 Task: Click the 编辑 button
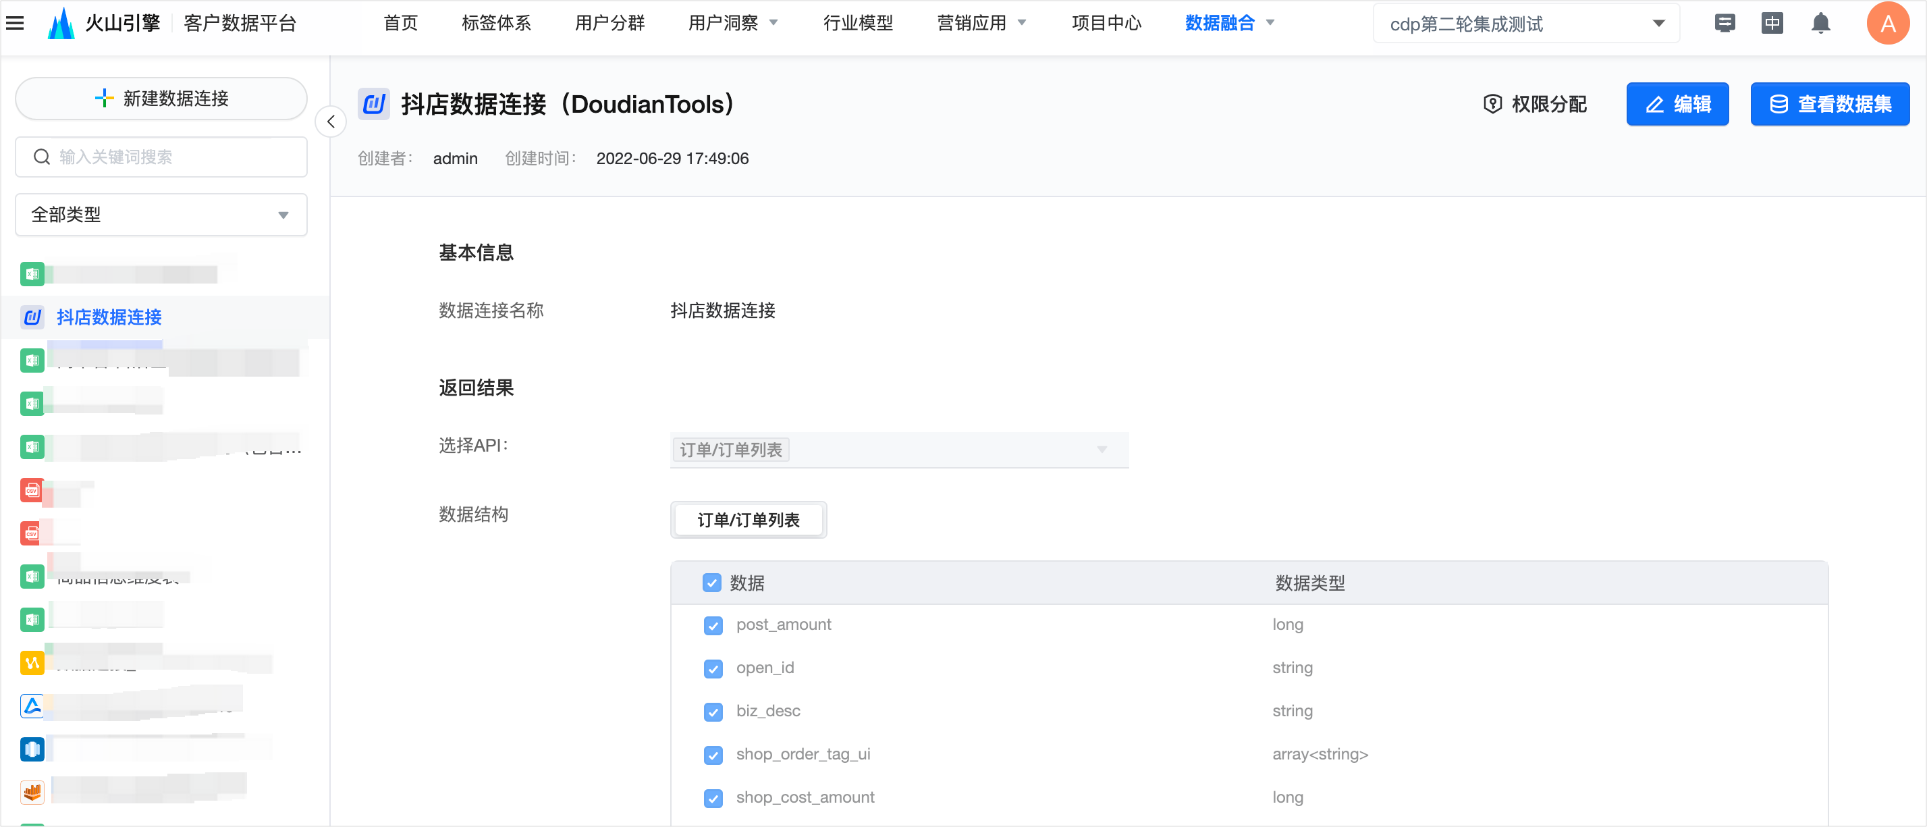click(x=1677, y=104)
